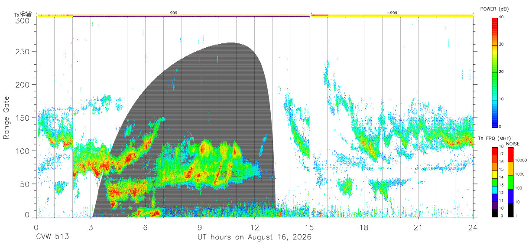This screenshot has height=246, width=532.
Task: Click the 12 hour x-axis tick label
Action: coord(255,227)
